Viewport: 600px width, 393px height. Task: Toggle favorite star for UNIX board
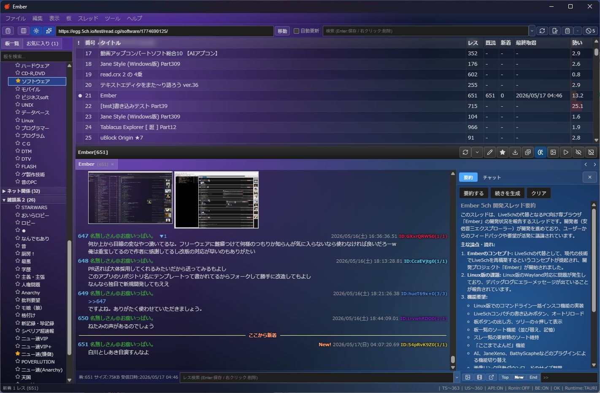click(x=18, y=105)
